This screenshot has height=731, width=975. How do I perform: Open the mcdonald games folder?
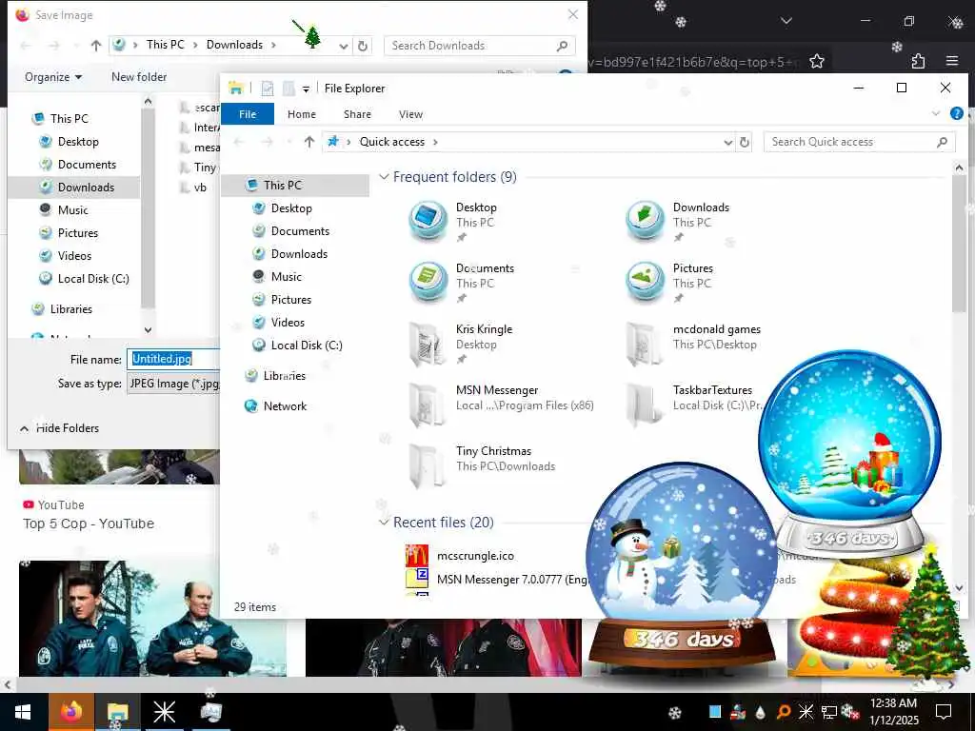(645, 343)
